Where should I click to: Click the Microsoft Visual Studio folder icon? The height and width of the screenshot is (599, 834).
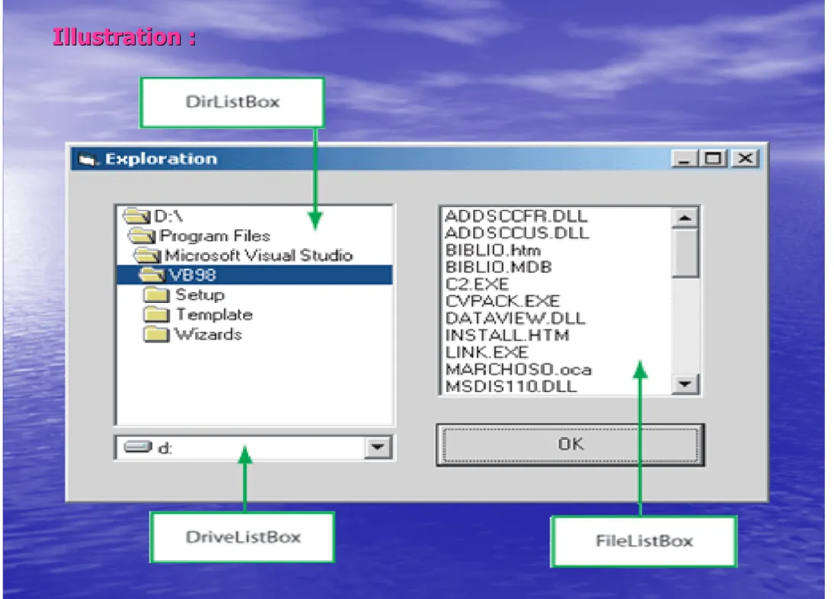(147, 255)
